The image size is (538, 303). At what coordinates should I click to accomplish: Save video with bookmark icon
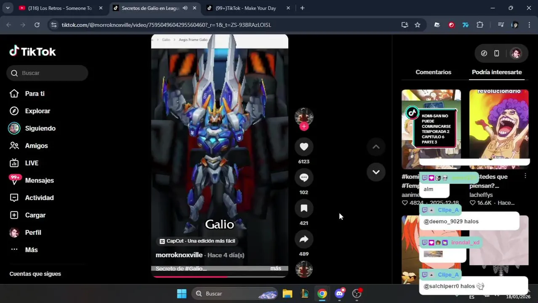(x=304, y=208)
